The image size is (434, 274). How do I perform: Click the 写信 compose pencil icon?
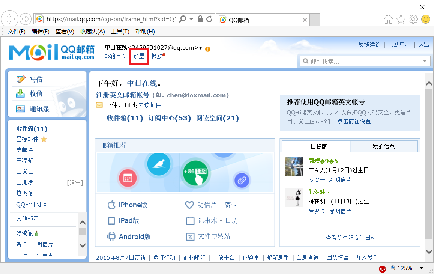[x=21, y=79]
